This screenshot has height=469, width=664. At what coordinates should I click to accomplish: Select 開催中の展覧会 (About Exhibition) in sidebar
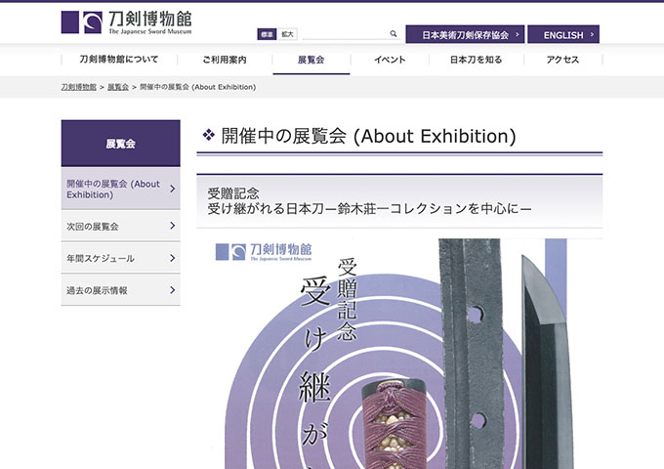(121, 189)
